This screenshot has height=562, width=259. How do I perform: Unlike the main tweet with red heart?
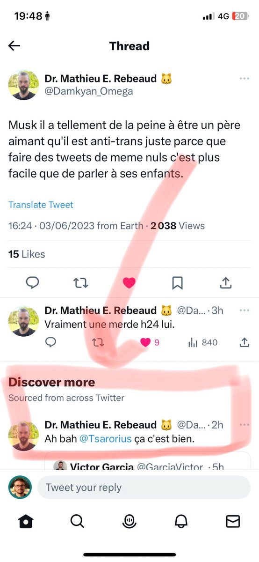(129, 282)
